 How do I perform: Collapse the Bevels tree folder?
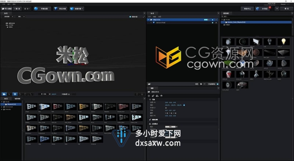pos(2,102)
